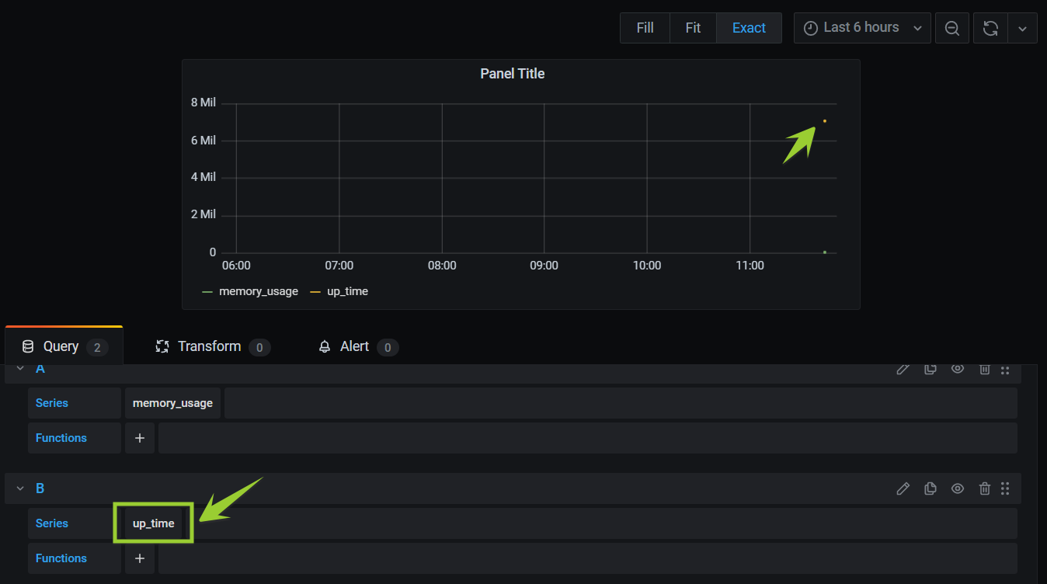Screen dimensions: 1047x584
Task: Add a function to query B with plus
Action: coord(140,558)
